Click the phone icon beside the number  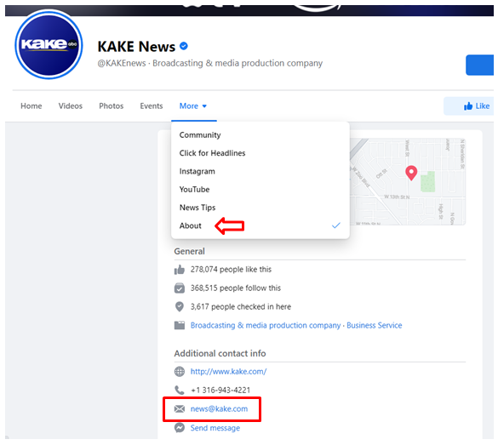[179, 390]
